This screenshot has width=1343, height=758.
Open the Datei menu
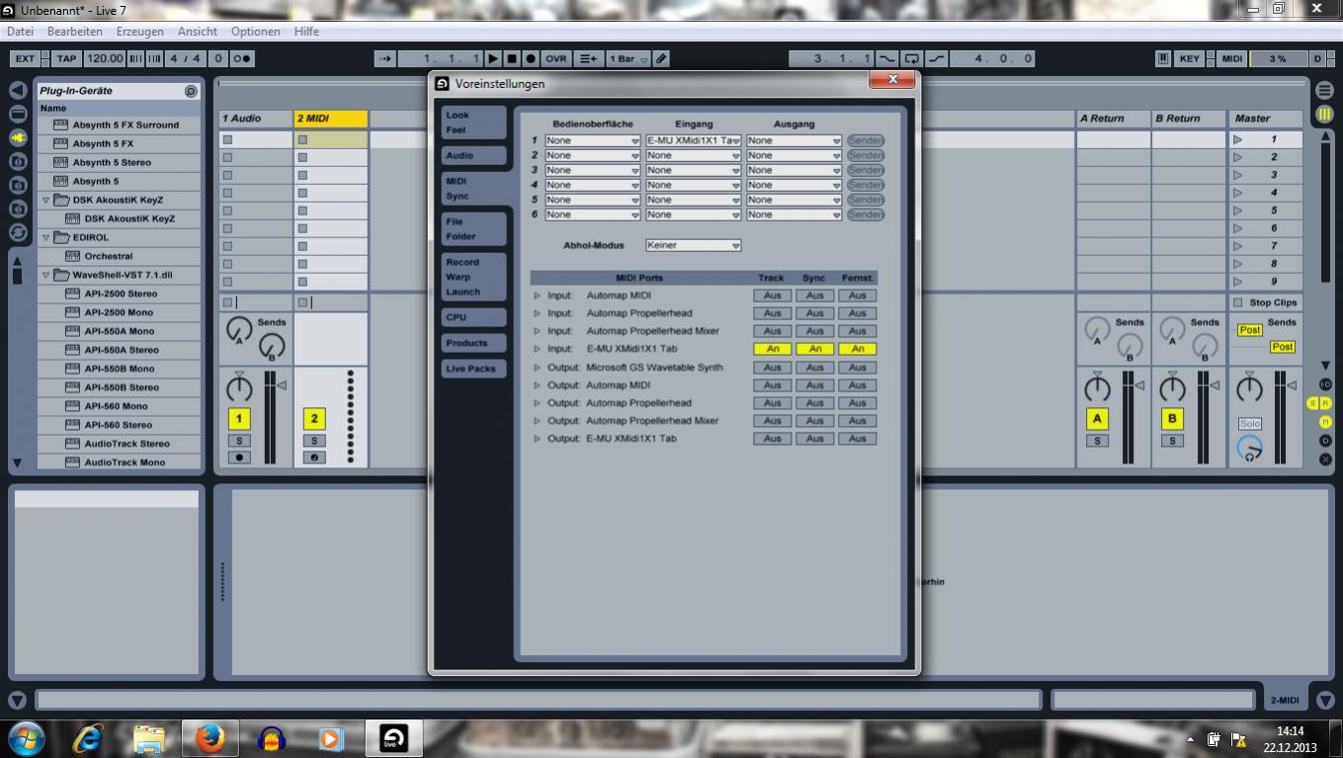pos(20,32)
